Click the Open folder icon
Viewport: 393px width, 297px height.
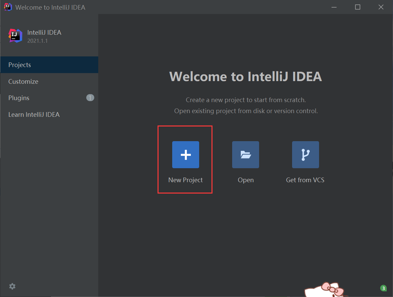(x=245, y=155)
